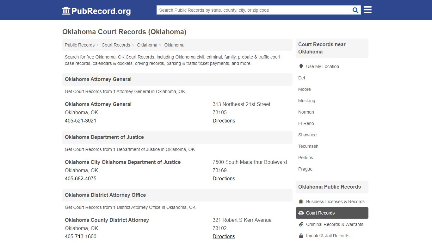The image size is (432, 243).
Task: Open the first Oklahoma breadcrumb link
Action: 147,45
